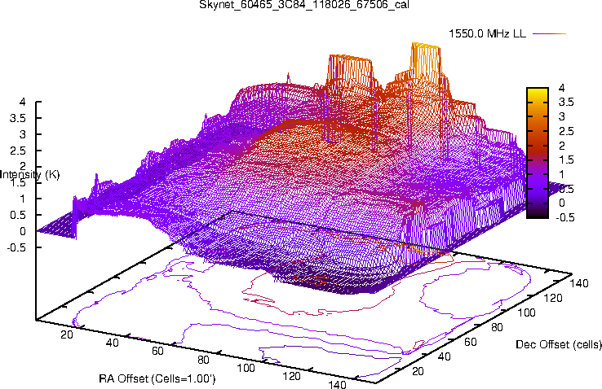Pick tick label 60 on Dec Offset axis

click(471, 342)
